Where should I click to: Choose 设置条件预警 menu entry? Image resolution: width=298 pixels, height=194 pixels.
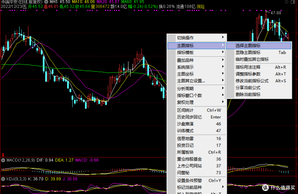point(197,181)
